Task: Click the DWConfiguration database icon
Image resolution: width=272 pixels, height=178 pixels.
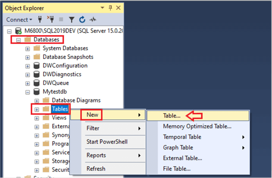Action: coord(37,66)
